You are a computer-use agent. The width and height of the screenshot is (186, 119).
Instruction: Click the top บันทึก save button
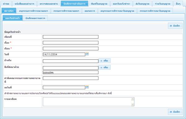tap(175, 26)
